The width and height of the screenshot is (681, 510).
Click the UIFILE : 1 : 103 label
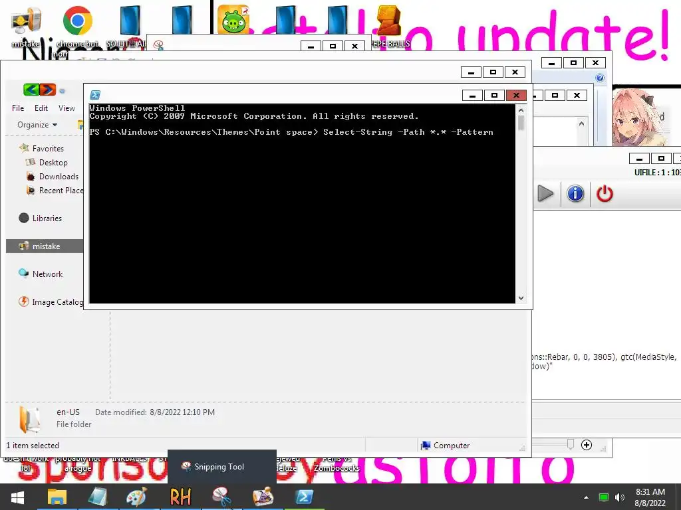click(x=657, y=173)
